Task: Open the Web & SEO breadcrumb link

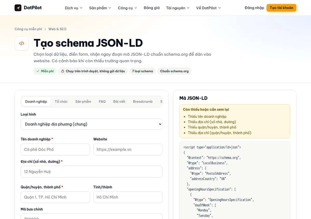Action: click(x=57, y=29)
